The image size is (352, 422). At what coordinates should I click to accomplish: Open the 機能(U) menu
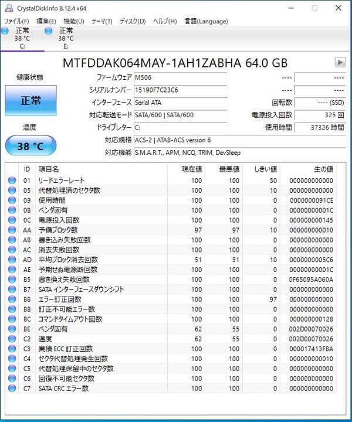coord(74,21)
